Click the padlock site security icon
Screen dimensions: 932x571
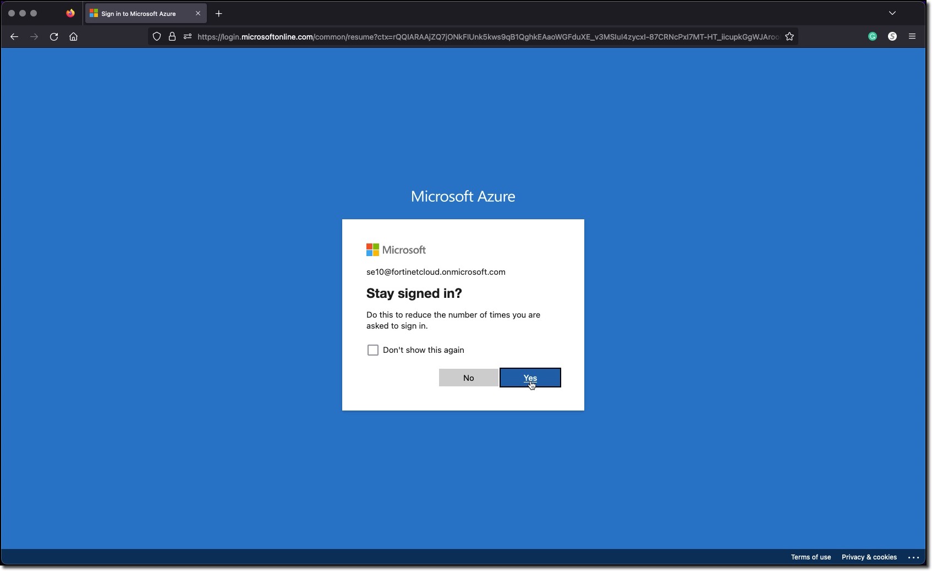172,37
